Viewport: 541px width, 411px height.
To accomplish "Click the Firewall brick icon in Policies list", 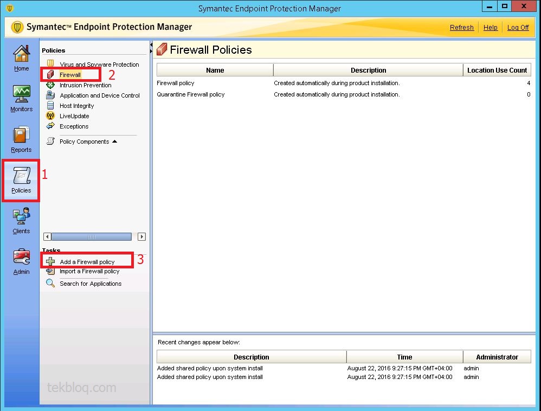I will [x=50, y=74].
